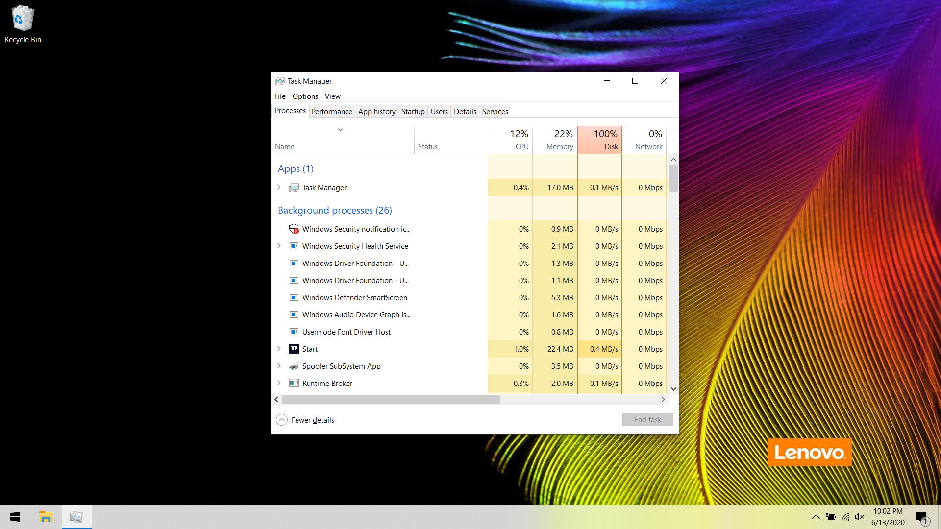The image size is (941, 529).
Task: Click the Fewer details circle arrow icon
Action: click(x=282, y=420)
